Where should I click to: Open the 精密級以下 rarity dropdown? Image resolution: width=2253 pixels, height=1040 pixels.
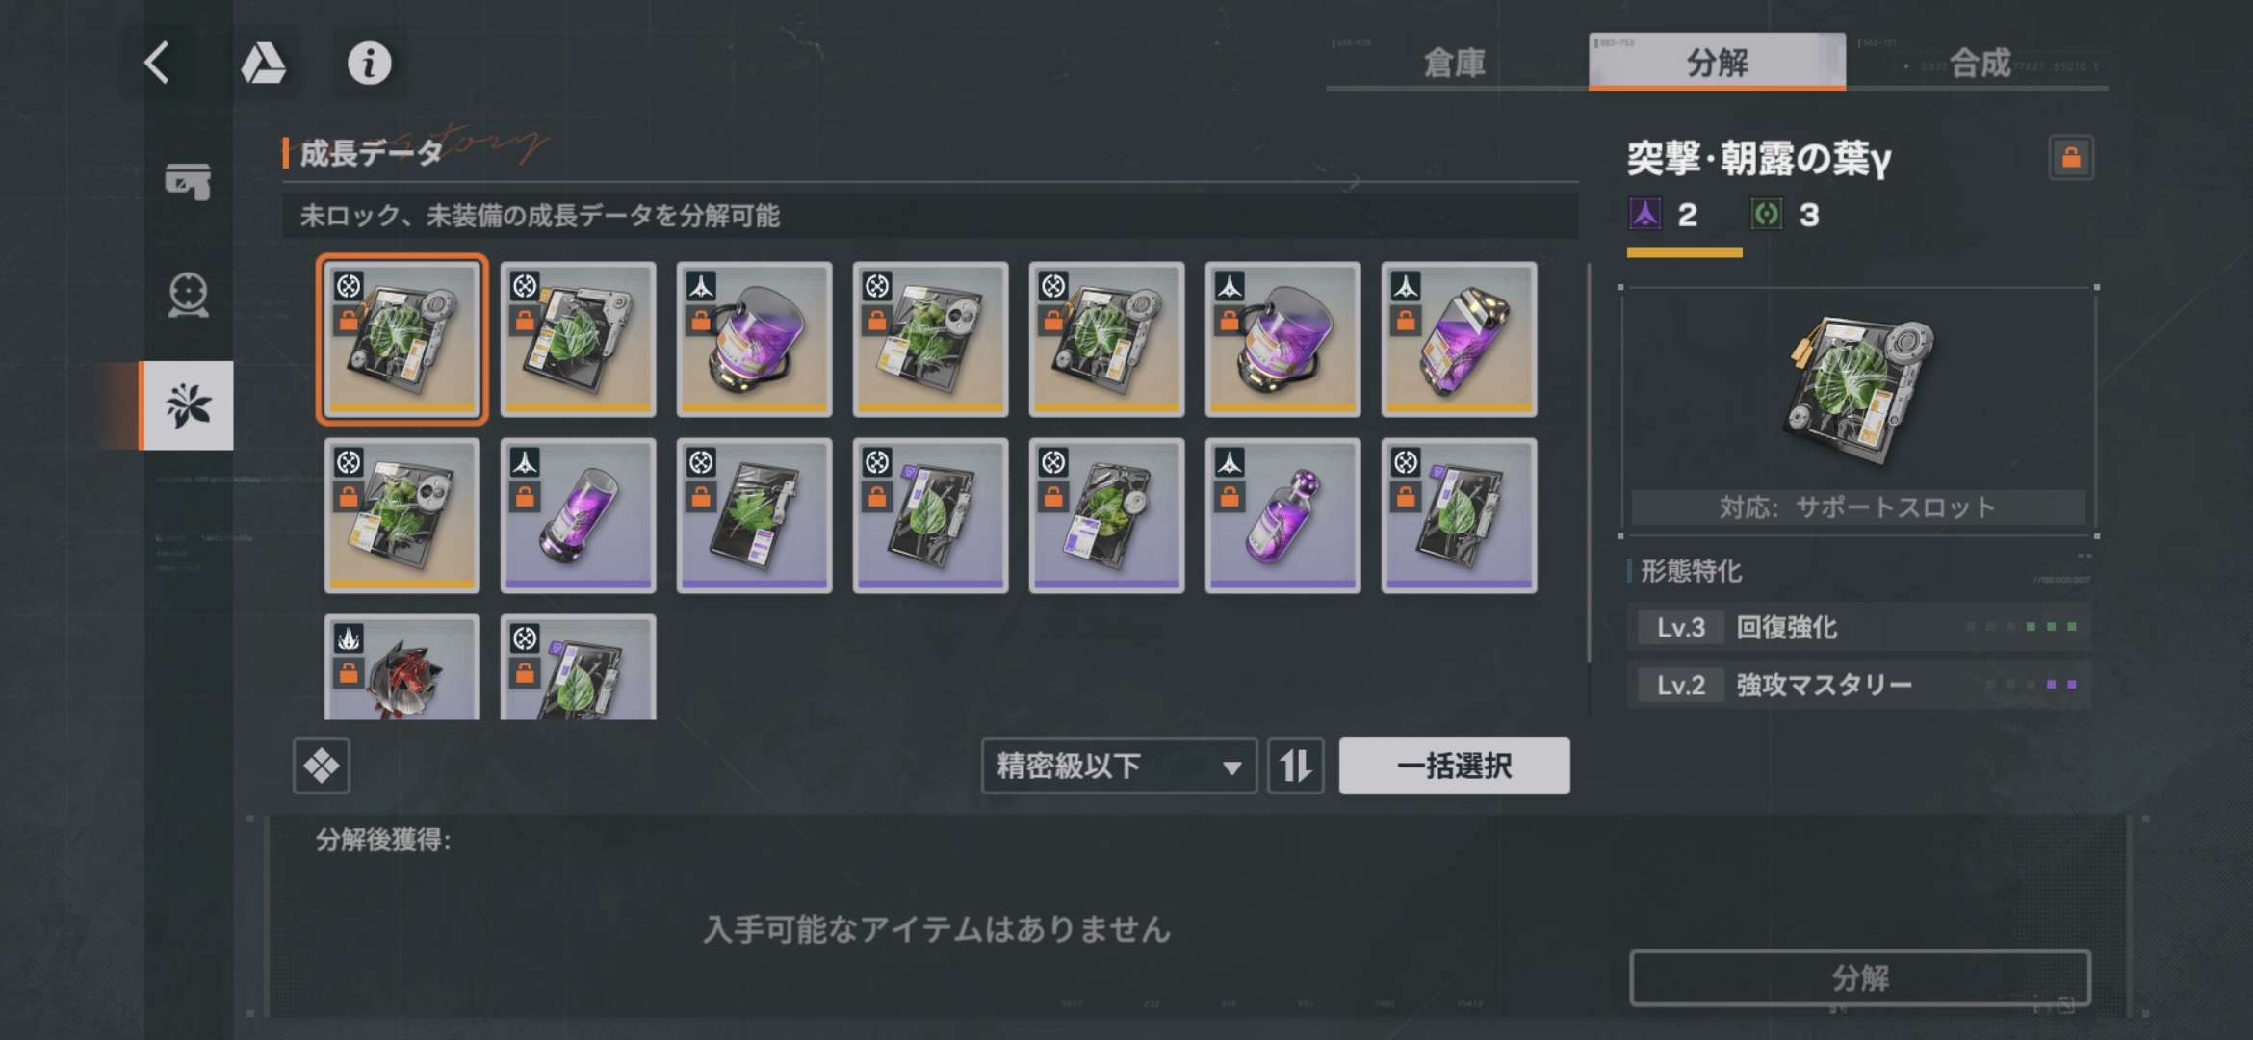1119,767
